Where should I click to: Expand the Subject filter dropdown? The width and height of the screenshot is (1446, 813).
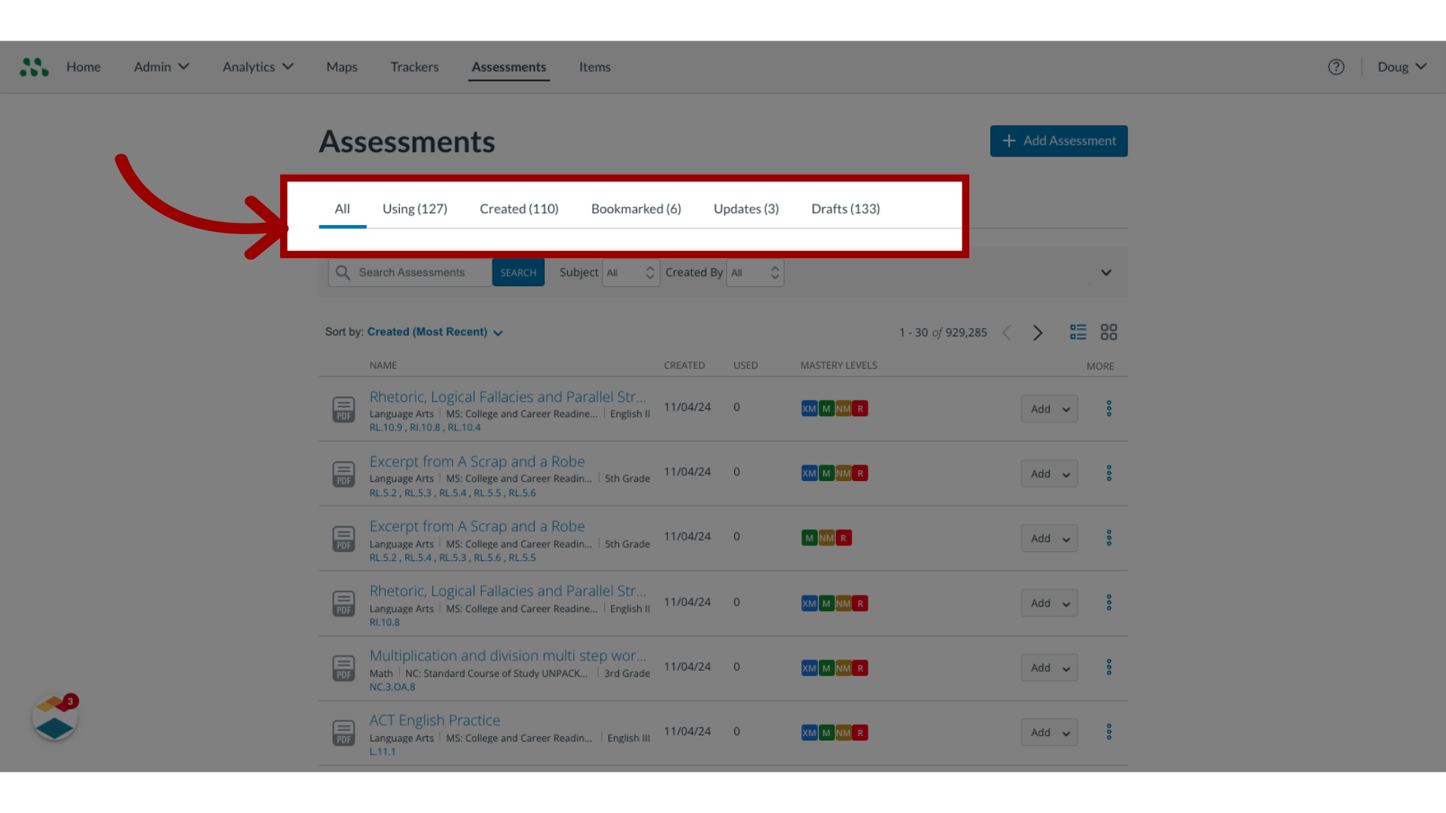coord(630,272)
